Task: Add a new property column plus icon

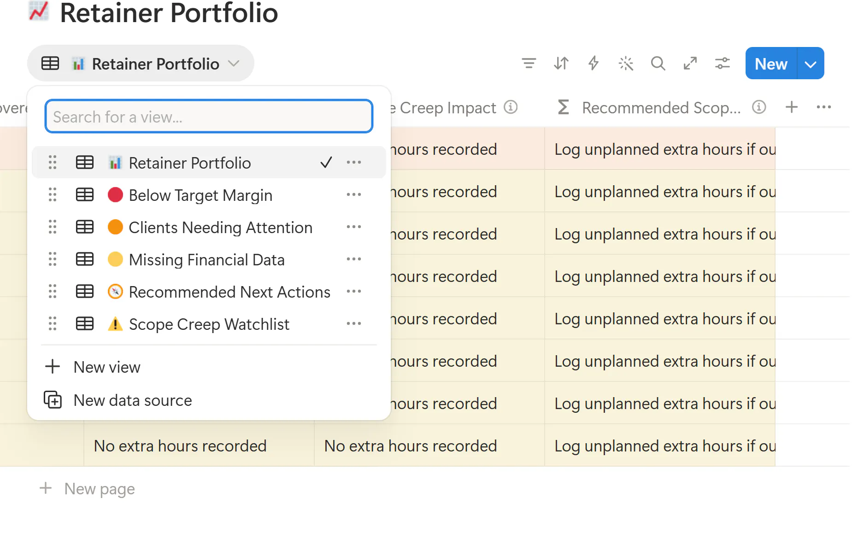Action: [x=792, y=107]
